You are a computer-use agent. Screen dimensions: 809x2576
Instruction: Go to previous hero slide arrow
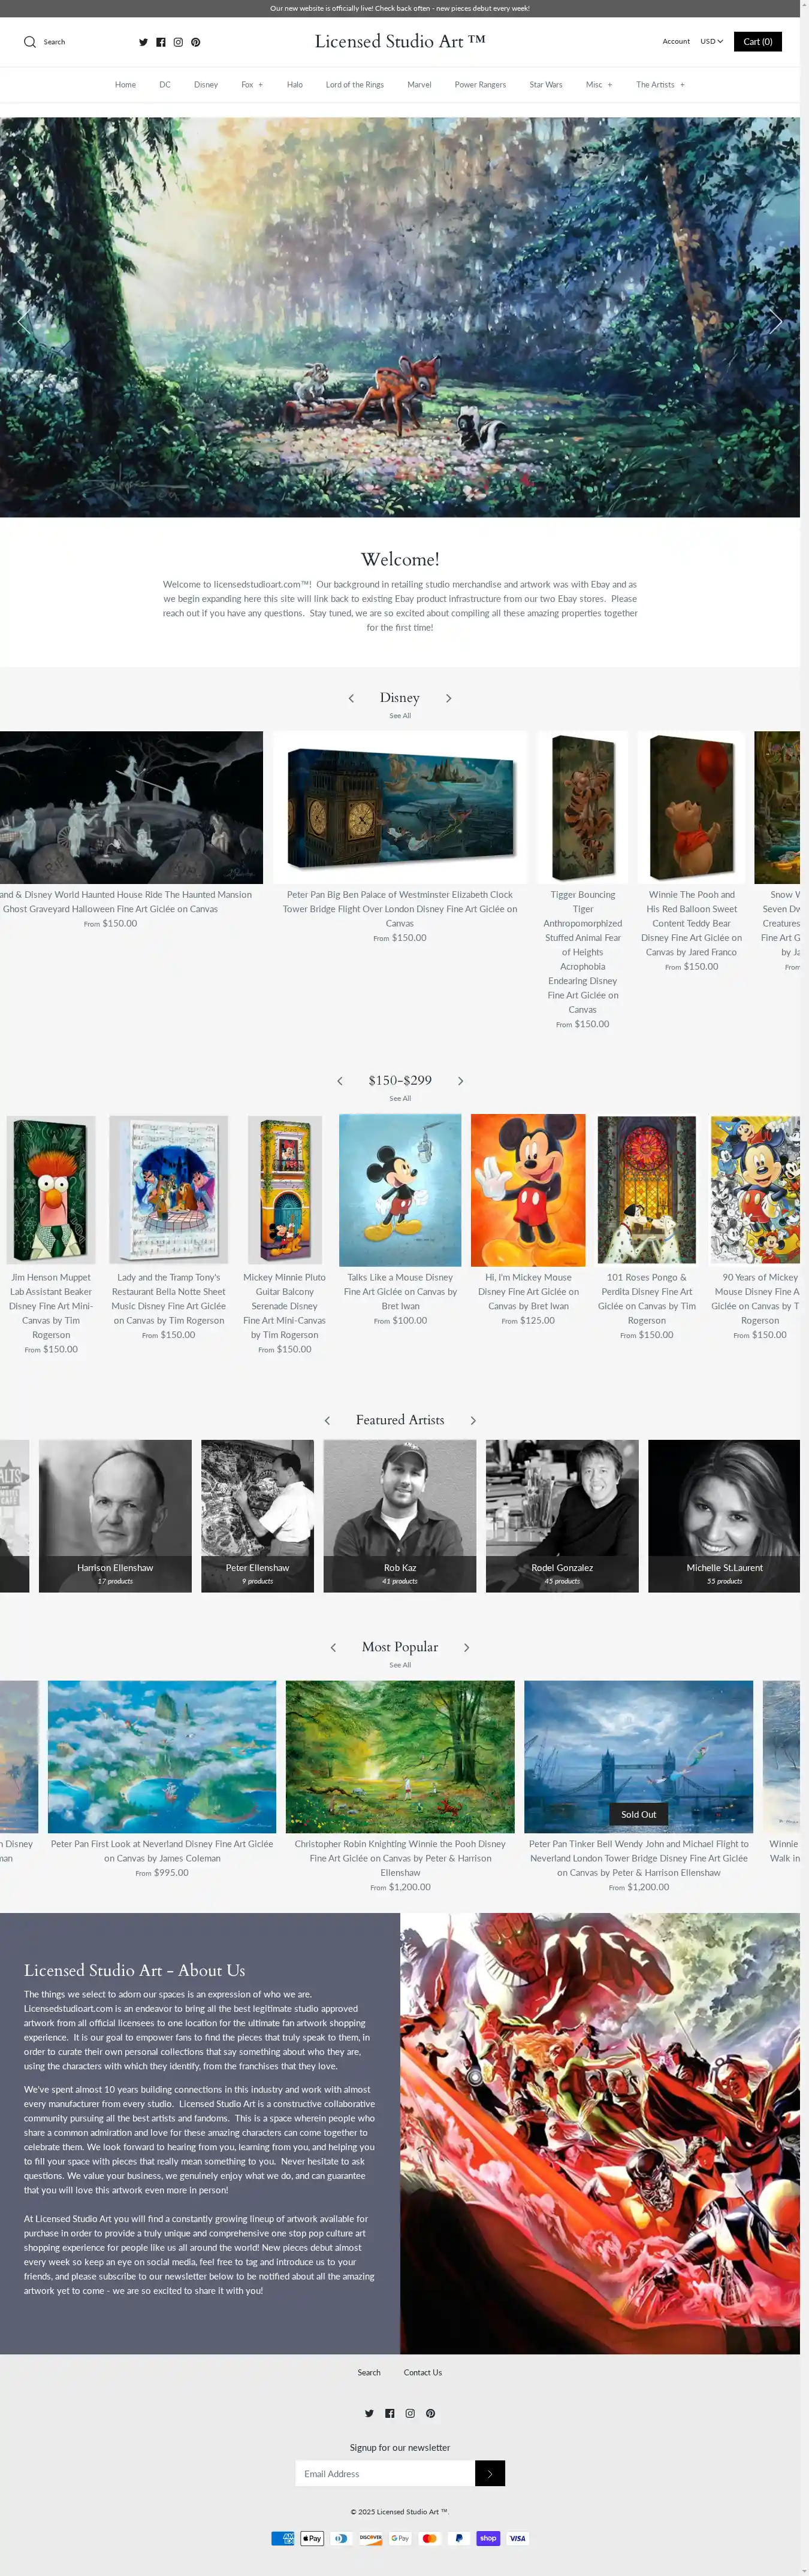(25, 320)
